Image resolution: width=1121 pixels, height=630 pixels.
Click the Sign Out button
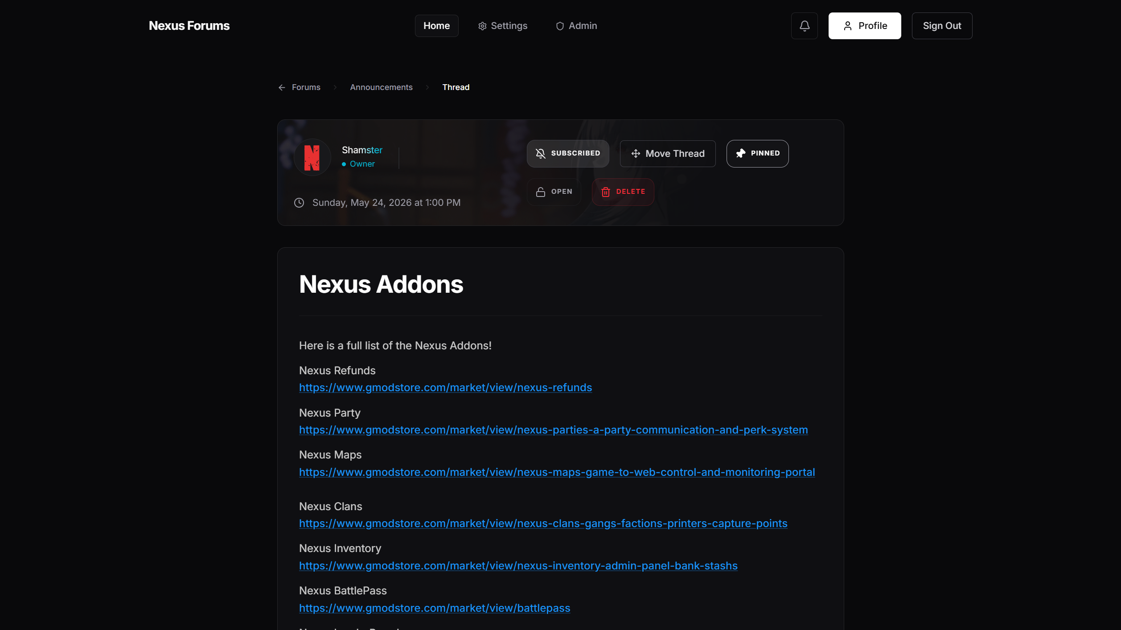941,26
